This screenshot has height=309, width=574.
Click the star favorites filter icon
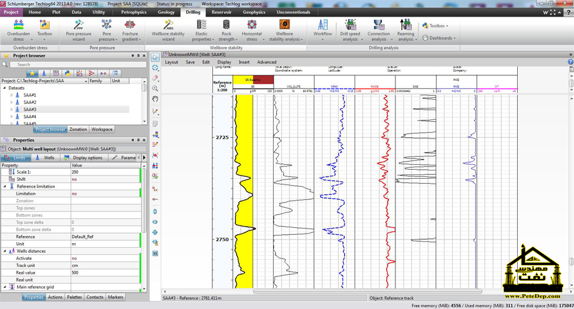point(33,73)
